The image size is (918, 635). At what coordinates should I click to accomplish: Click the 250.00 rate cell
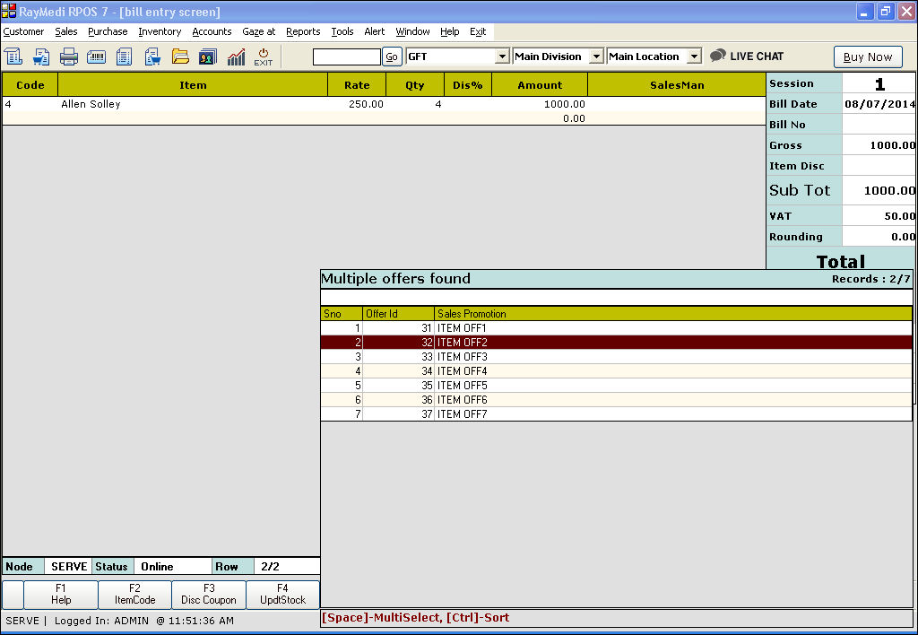click(x=357, y=104)
